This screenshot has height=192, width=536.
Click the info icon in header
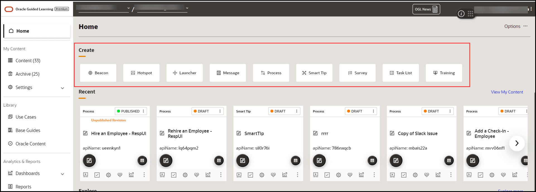point(461,14)
